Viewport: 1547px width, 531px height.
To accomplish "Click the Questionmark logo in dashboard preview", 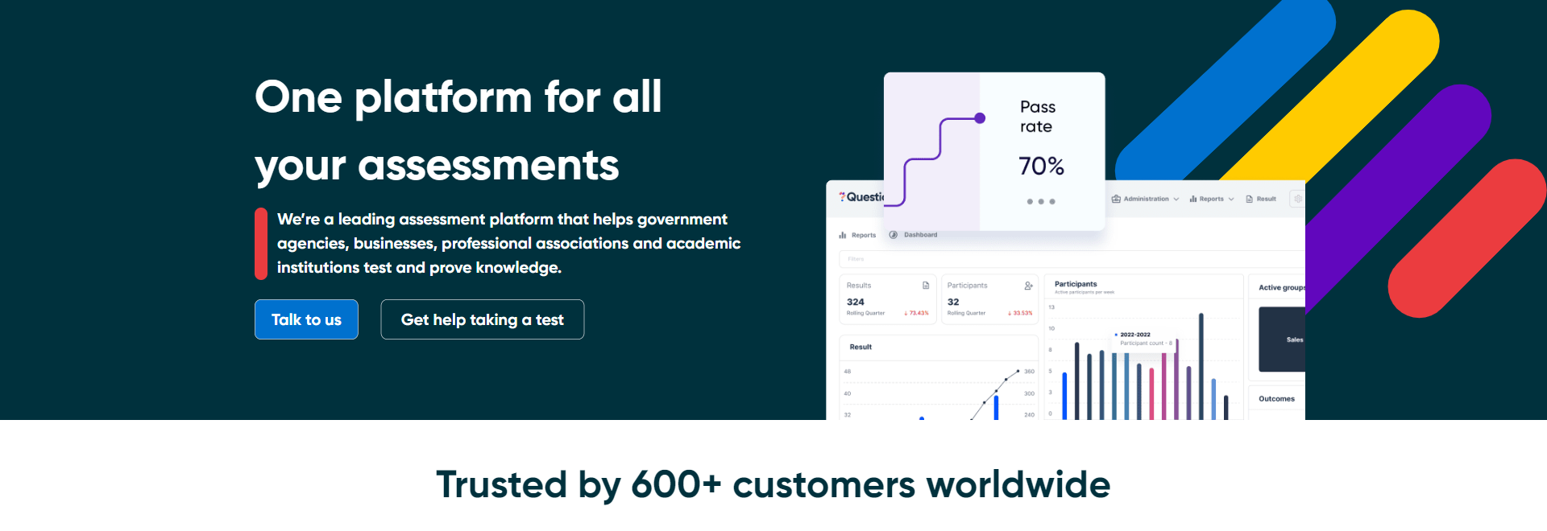I will (861, 197).
